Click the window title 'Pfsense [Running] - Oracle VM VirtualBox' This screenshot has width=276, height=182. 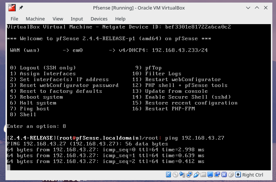coord(139,8)
